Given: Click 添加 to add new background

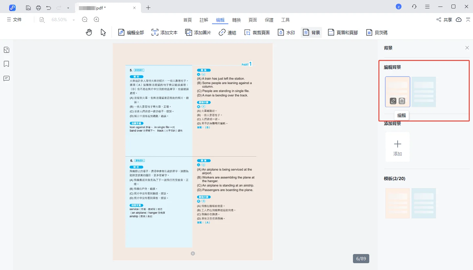Looking at the screenshot, I should 397,147.
